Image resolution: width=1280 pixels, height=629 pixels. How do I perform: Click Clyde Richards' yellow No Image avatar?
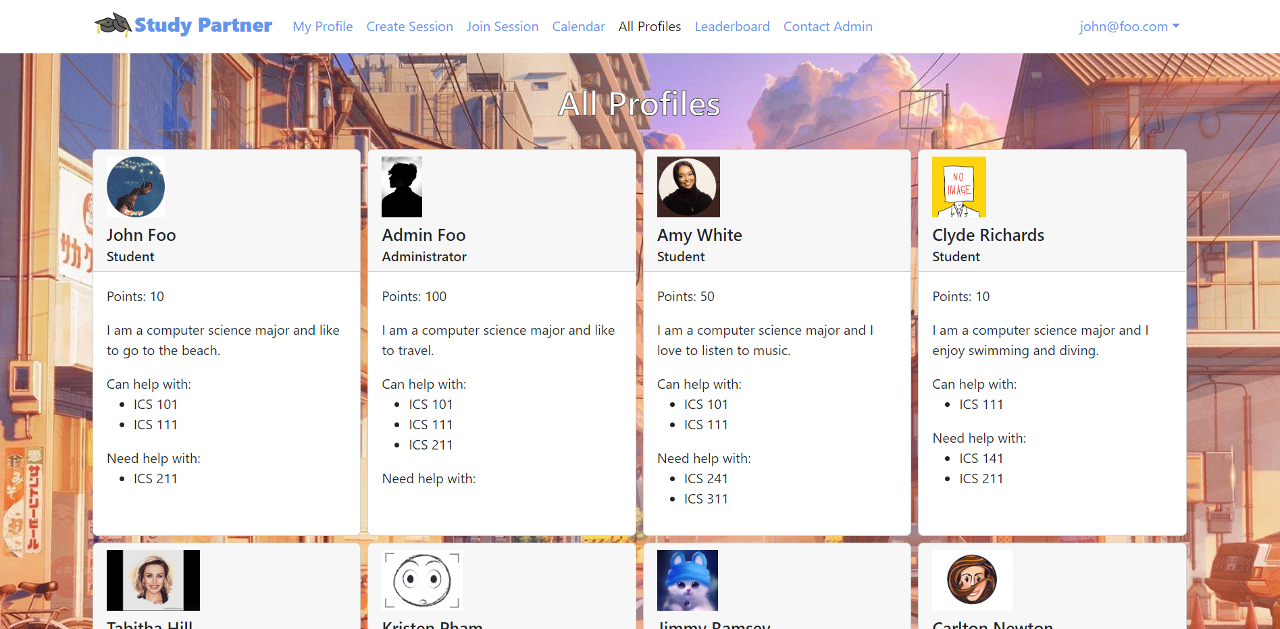[958, 187]
